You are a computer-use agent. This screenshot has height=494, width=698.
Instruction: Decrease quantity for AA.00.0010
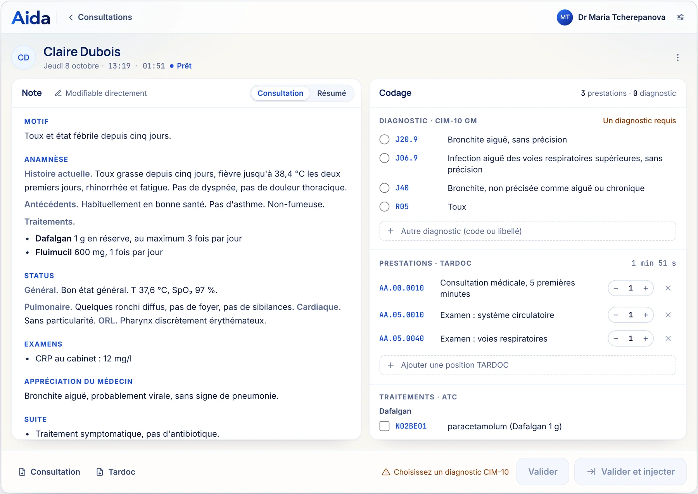coord(616,288)
